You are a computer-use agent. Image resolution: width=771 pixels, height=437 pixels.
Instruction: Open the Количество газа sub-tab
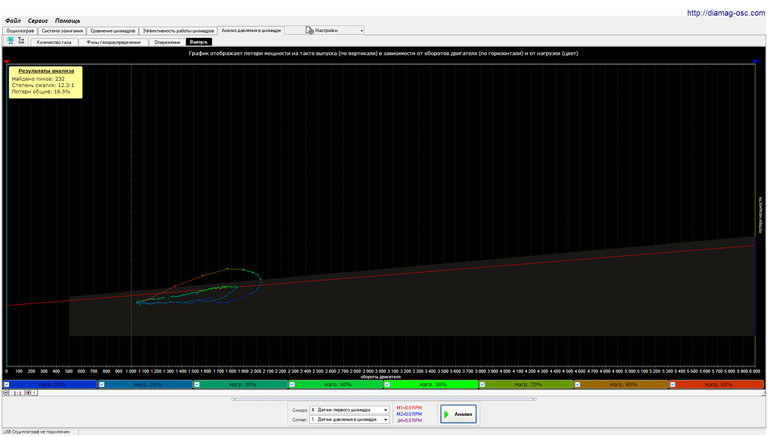pyautogui.click(x=54, y=42)
